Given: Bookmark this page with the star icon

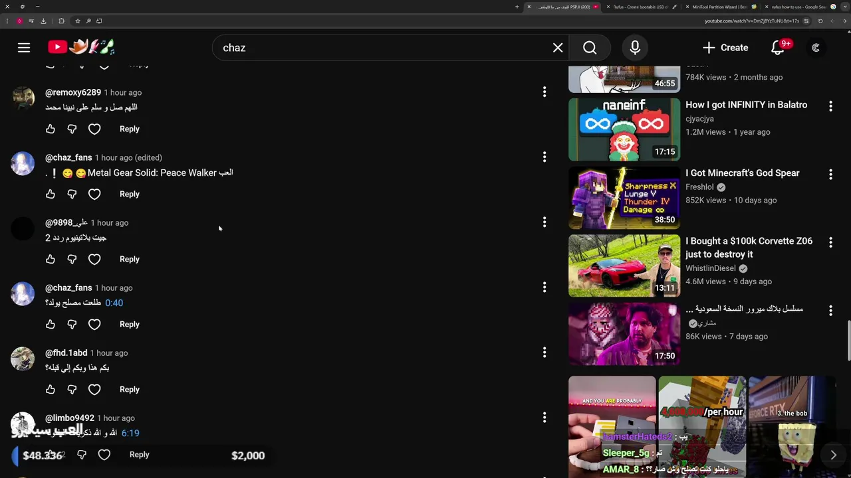Looking at the screenshot, I should [x=77, y=21].
